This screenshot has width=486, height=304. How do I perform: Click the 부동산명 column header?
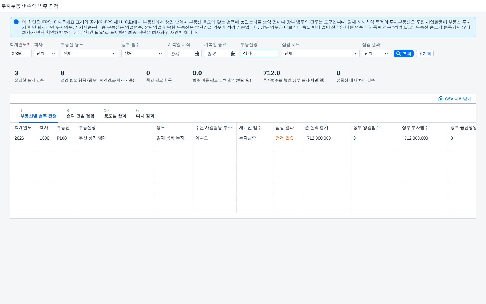point(115,128)
